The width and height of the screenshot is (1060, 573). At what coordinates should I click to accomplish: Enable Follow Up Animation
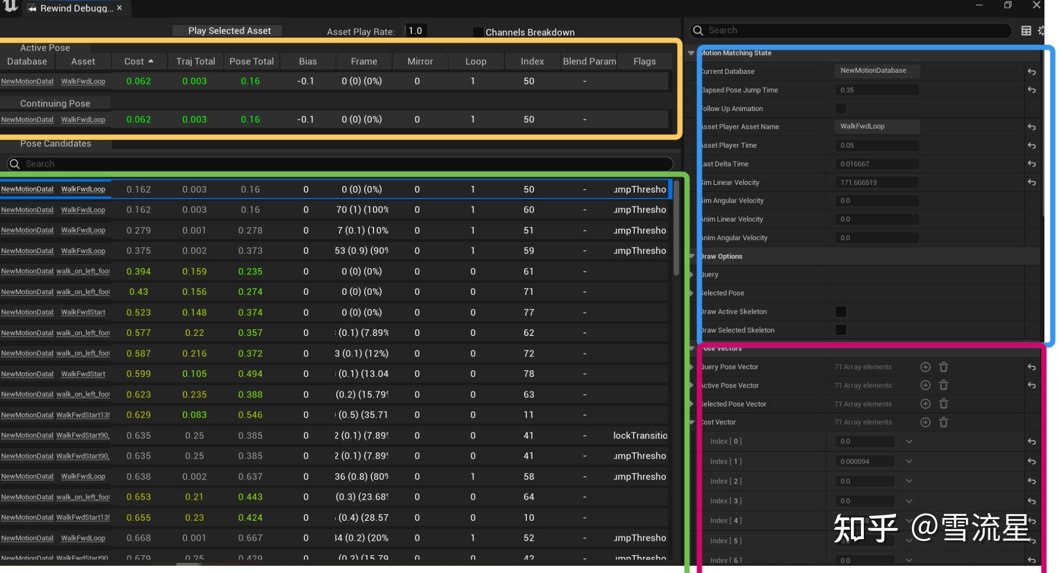tap(840, 108)
